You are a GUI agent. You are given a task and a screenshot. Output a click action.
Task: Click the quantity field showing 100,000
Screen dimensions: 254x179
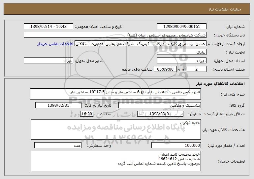[x=176, y=145]
